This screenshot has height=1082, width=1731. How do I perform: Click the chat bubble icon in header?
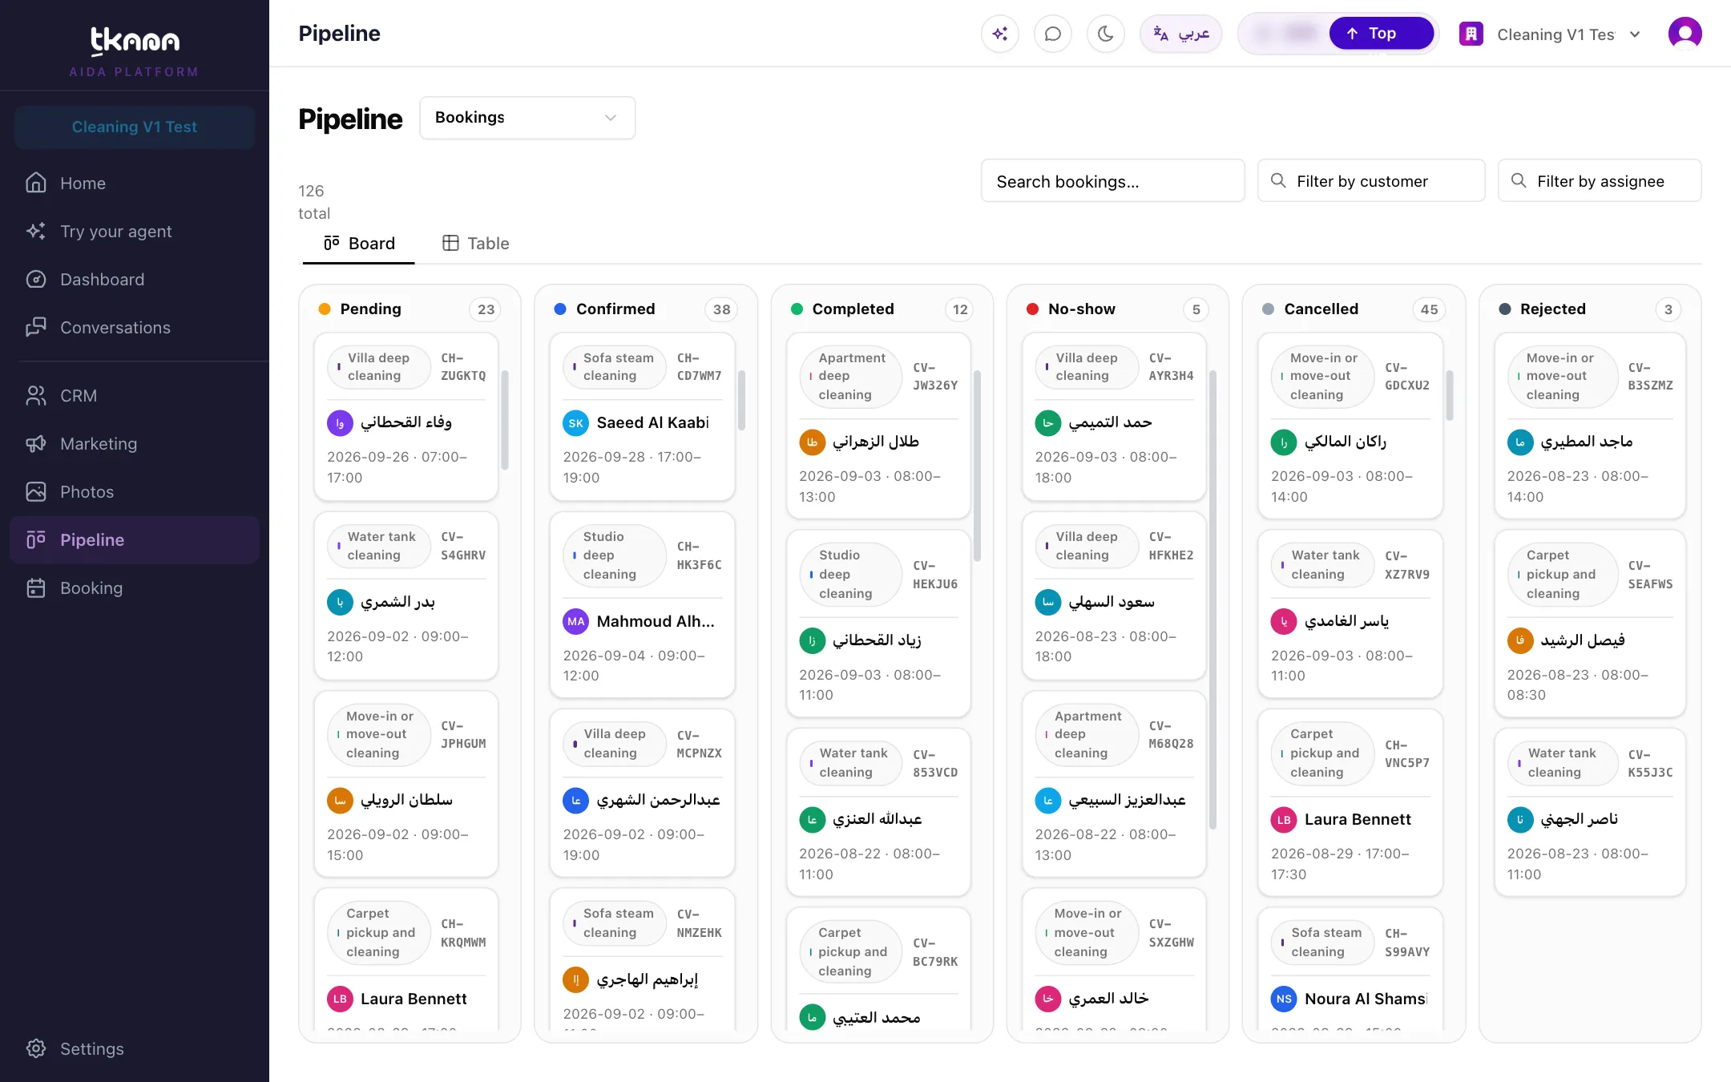(1052, 34)
